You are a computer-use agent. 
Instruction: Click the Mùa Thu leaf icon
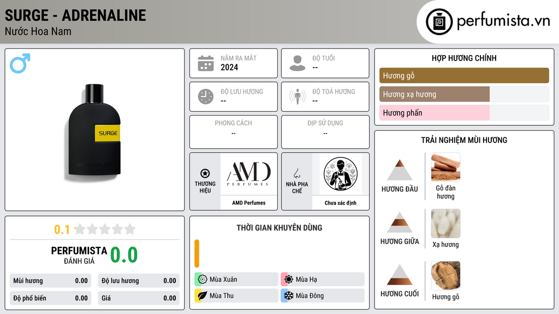coord(202,295)
